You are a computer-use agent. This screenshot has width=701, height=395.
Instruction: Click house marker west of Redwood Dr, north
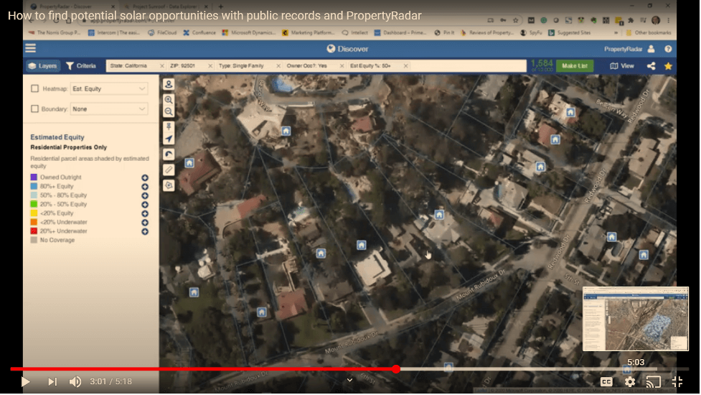[570, 112]
